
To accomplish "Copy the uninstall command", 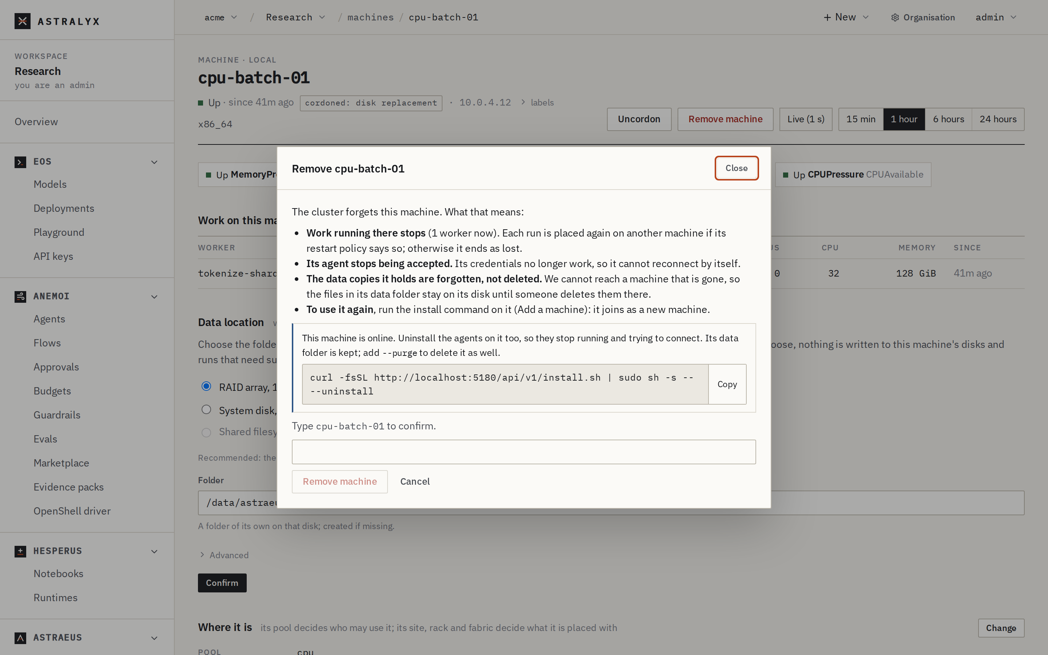I will point(727,384).
